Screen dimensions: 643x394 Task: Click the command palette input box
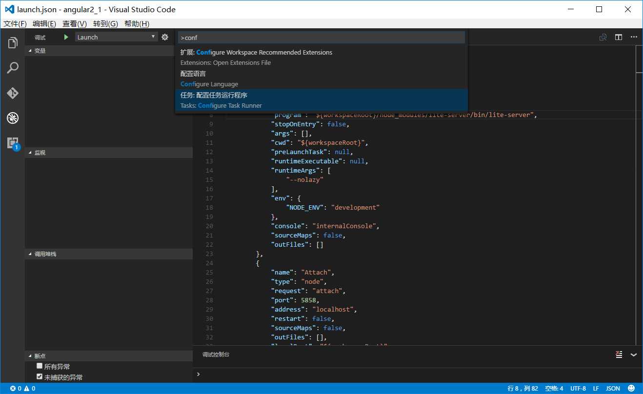point(321,38)
